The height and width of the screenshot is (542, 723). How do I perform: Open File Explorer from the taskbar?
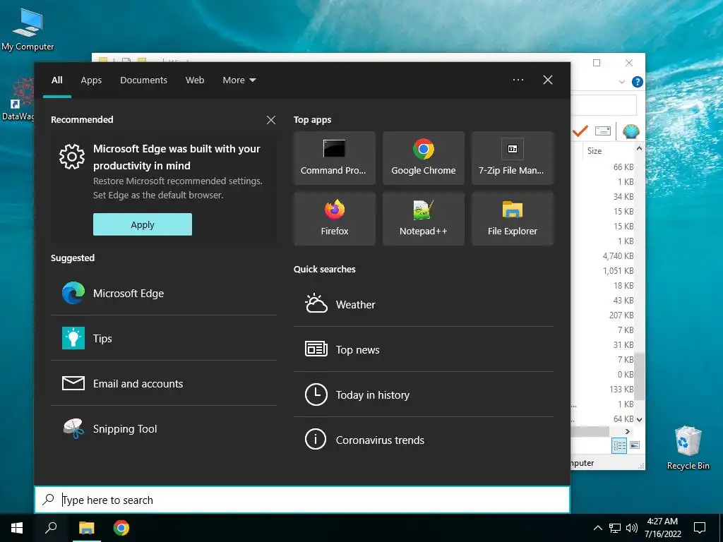tap(86, 528)
